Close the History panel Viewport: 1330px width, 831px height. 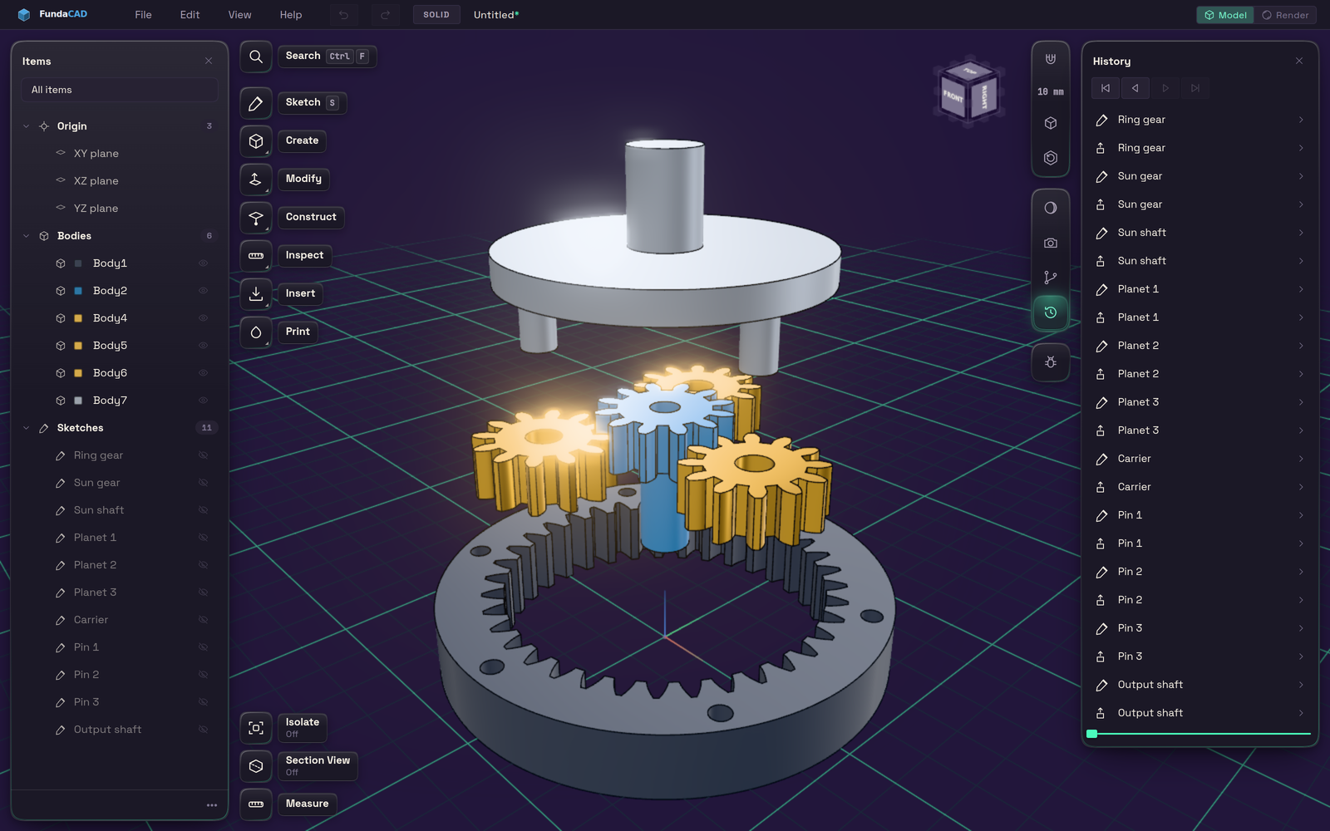click(x=1299, y=61)
